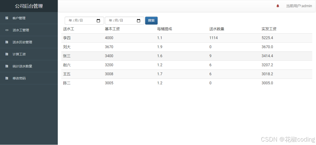Image resolution: width=316 pixels, height=145 pixels.
Task: Click the 客户管理 sidebar icon
Action: [x=7, y=18]
